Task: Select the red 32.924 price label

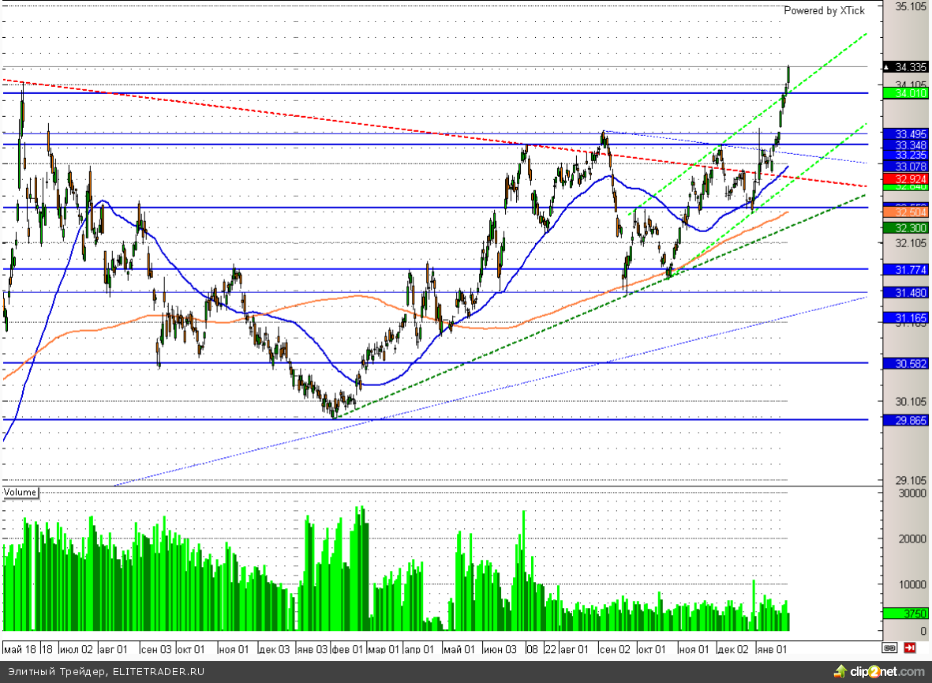Action: tap(905, 179)
